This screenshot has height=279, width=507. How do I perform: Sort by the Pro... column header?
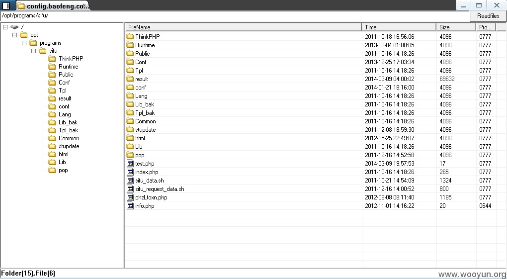click(x=486, y=27)
